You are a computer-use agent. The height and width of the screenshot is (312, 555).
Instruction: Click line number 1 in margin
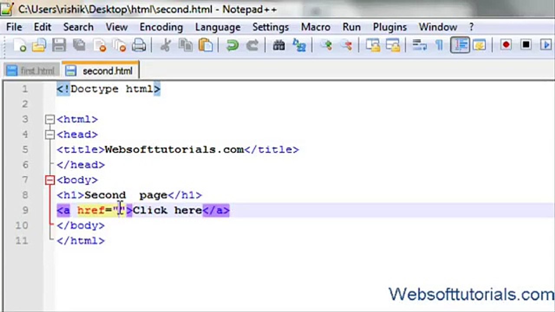[x=24, y=89]
